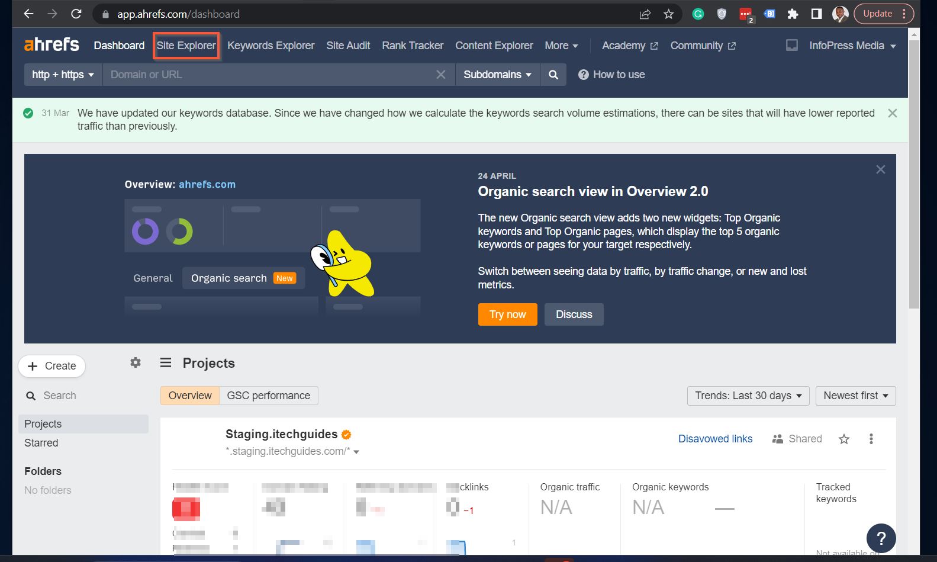Viewport: 937px width, 562px height.
Task: Open the help question mark bubble
Action: (x=881, y=538)
